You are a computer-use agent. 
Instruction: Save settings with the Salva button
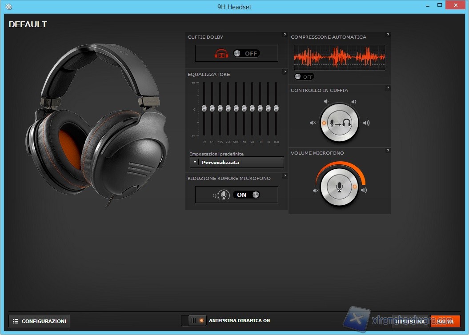click(445, 321)
